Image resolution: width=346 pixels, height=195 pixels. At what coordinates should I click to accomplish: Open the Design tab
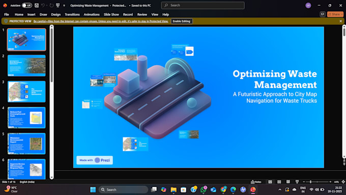(56, 14)
